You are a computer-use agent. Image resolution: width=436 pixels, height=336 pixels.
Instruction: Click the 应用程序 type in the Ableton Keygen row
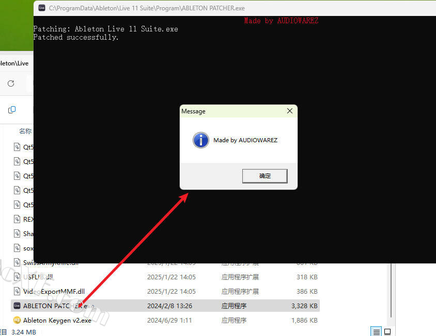click(234, 320)
